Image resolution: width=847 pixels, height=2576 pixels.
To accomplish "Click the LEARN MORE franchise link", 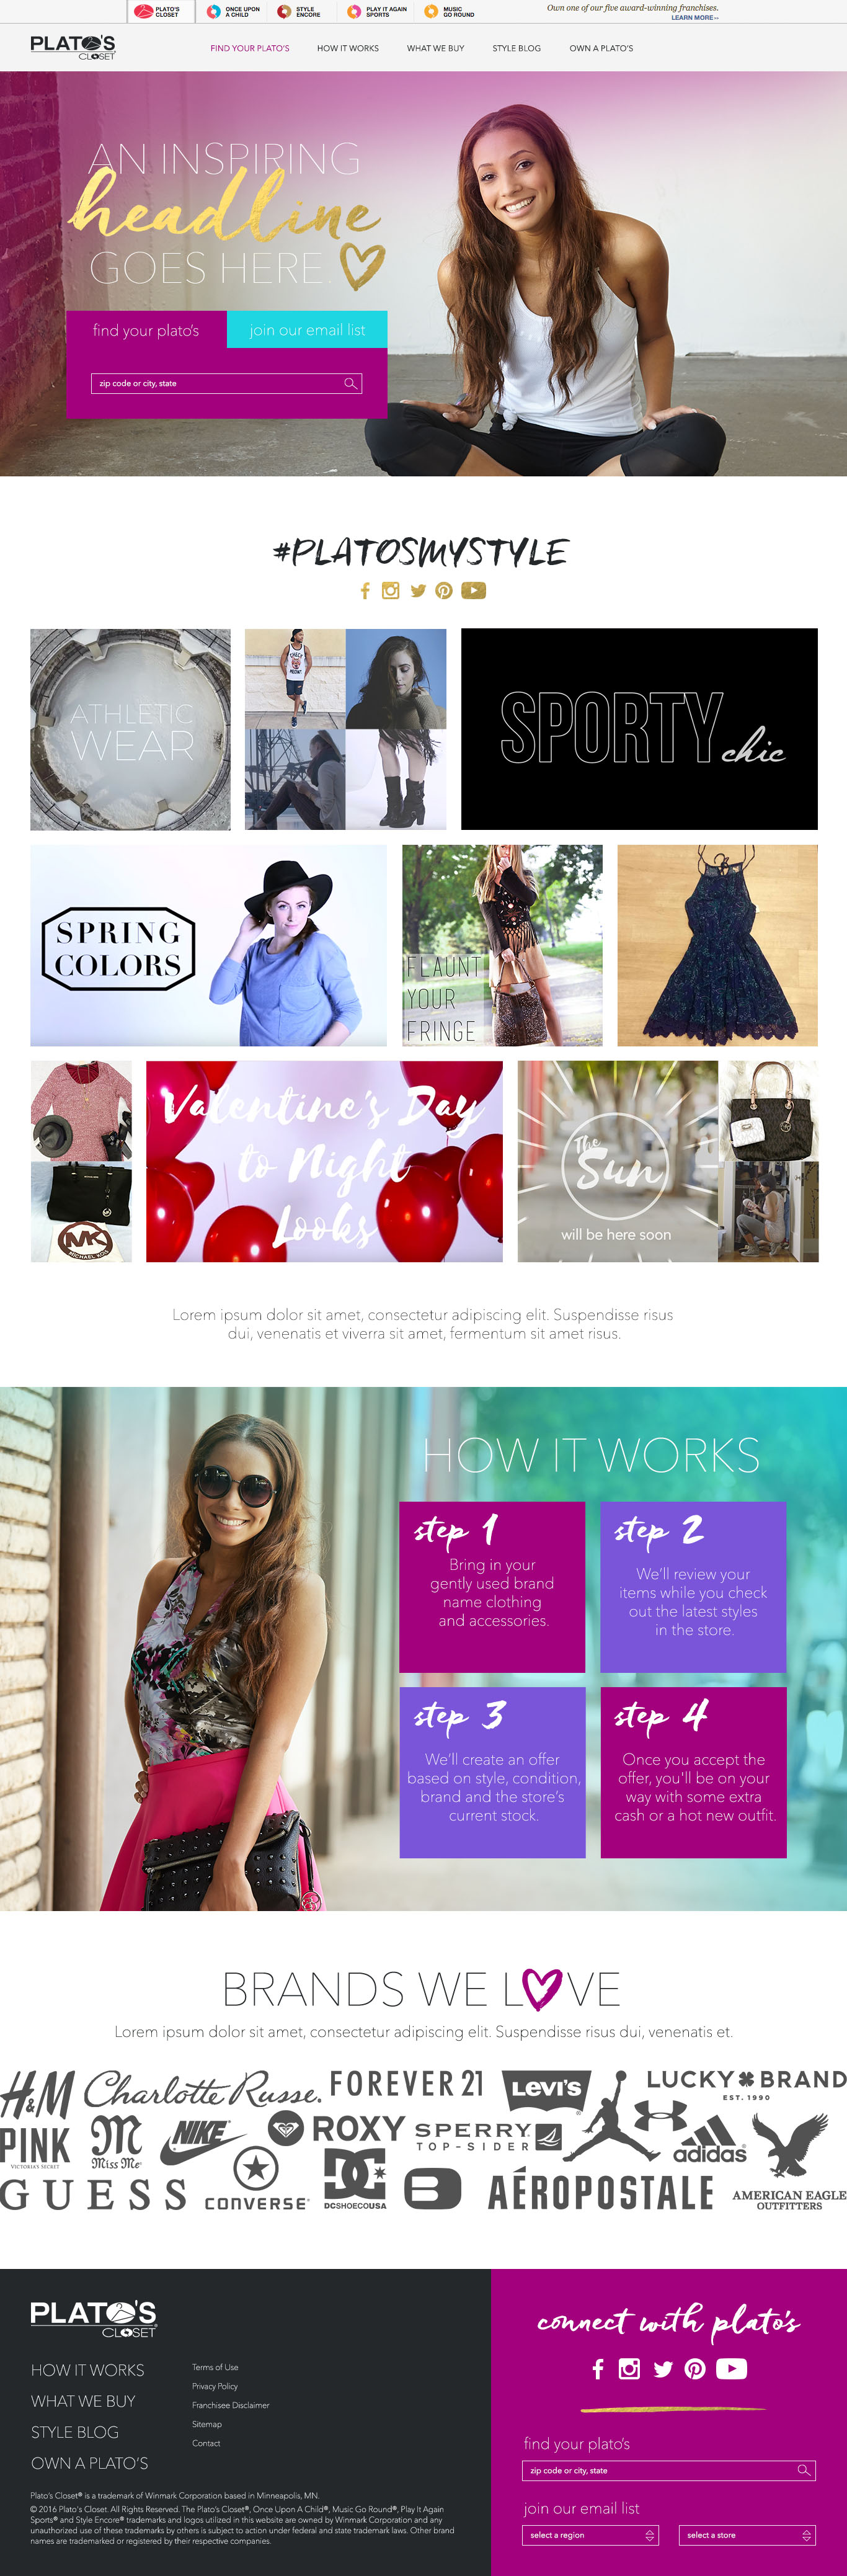I will [694, 17].
